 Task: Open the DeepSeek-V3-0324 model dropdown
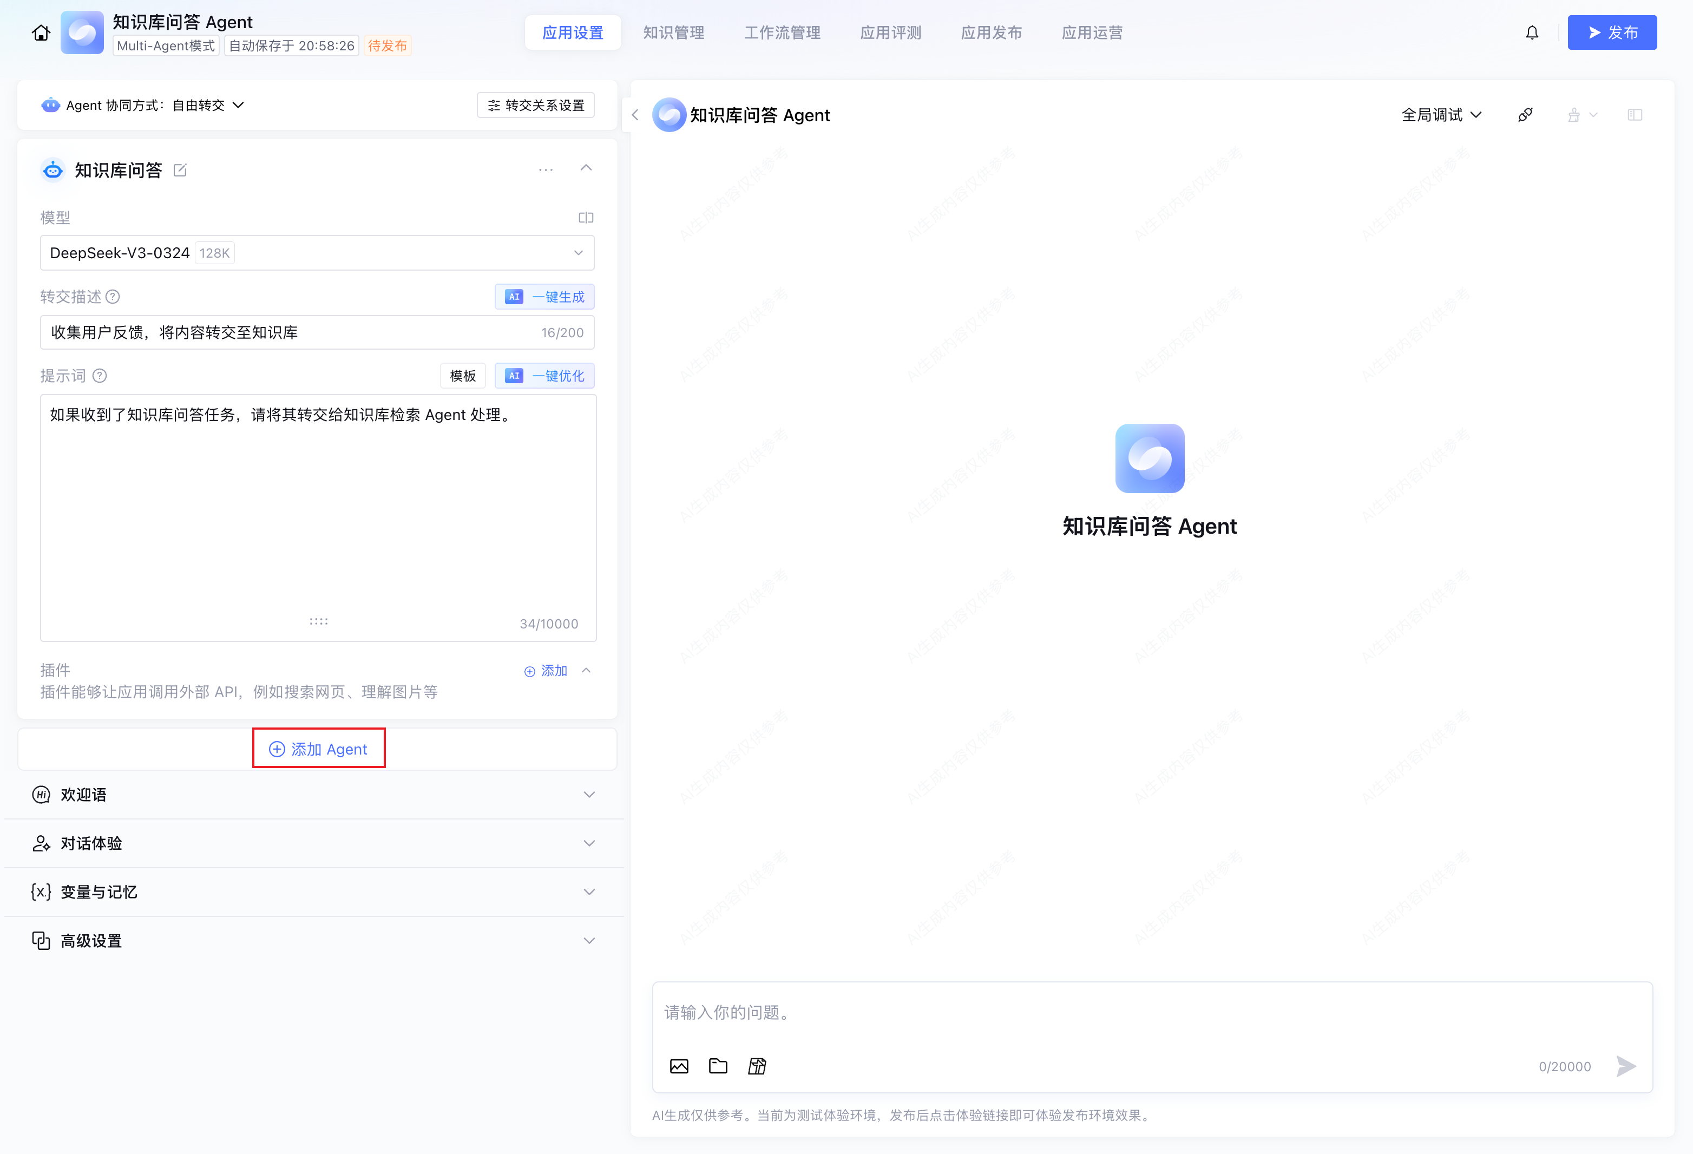click(x=317, y=253)
